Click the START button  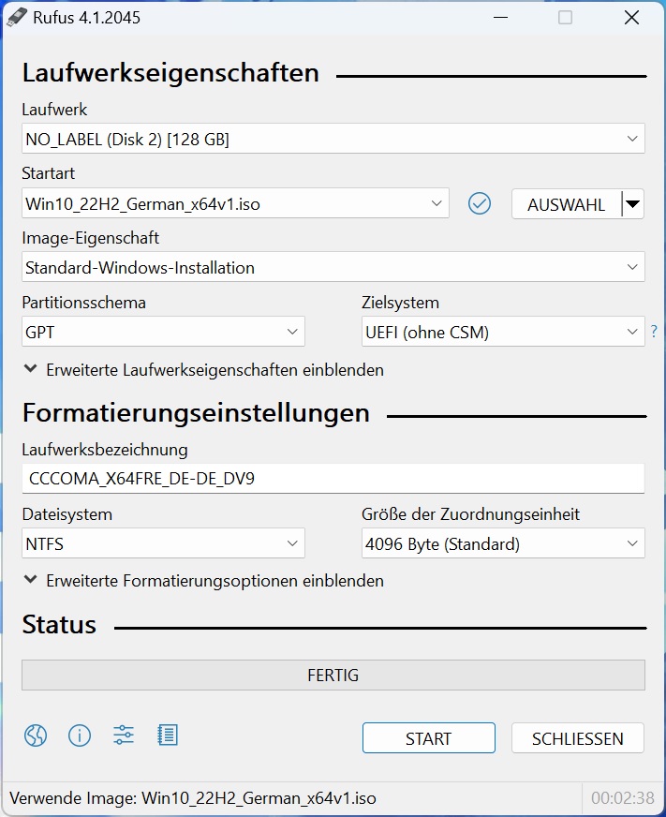428,737
